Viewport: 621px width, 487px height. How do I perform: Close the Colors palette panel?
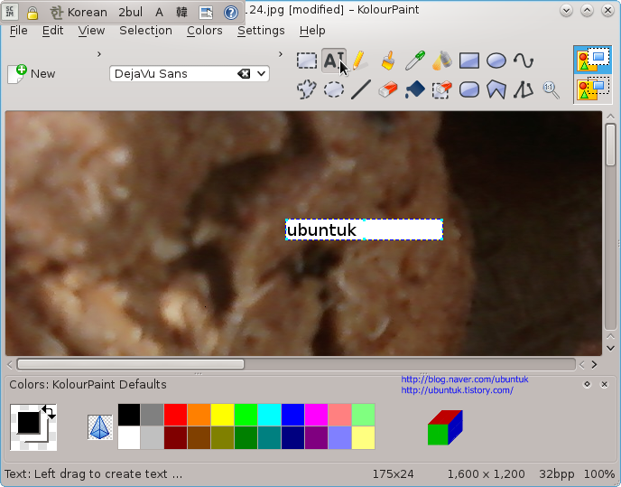click(605, 384)
